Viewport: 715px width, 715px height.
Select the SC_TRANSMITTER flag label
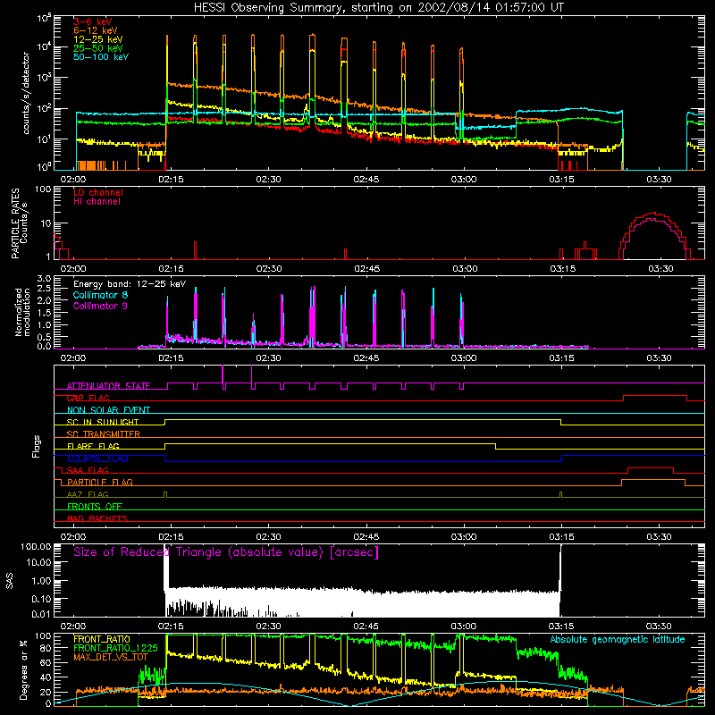(104, 434)
